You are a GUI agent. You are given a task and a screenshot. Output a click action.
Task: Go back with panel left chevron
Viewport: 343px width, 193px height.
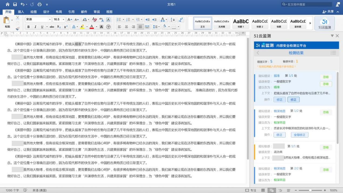(x=258, y=53)
